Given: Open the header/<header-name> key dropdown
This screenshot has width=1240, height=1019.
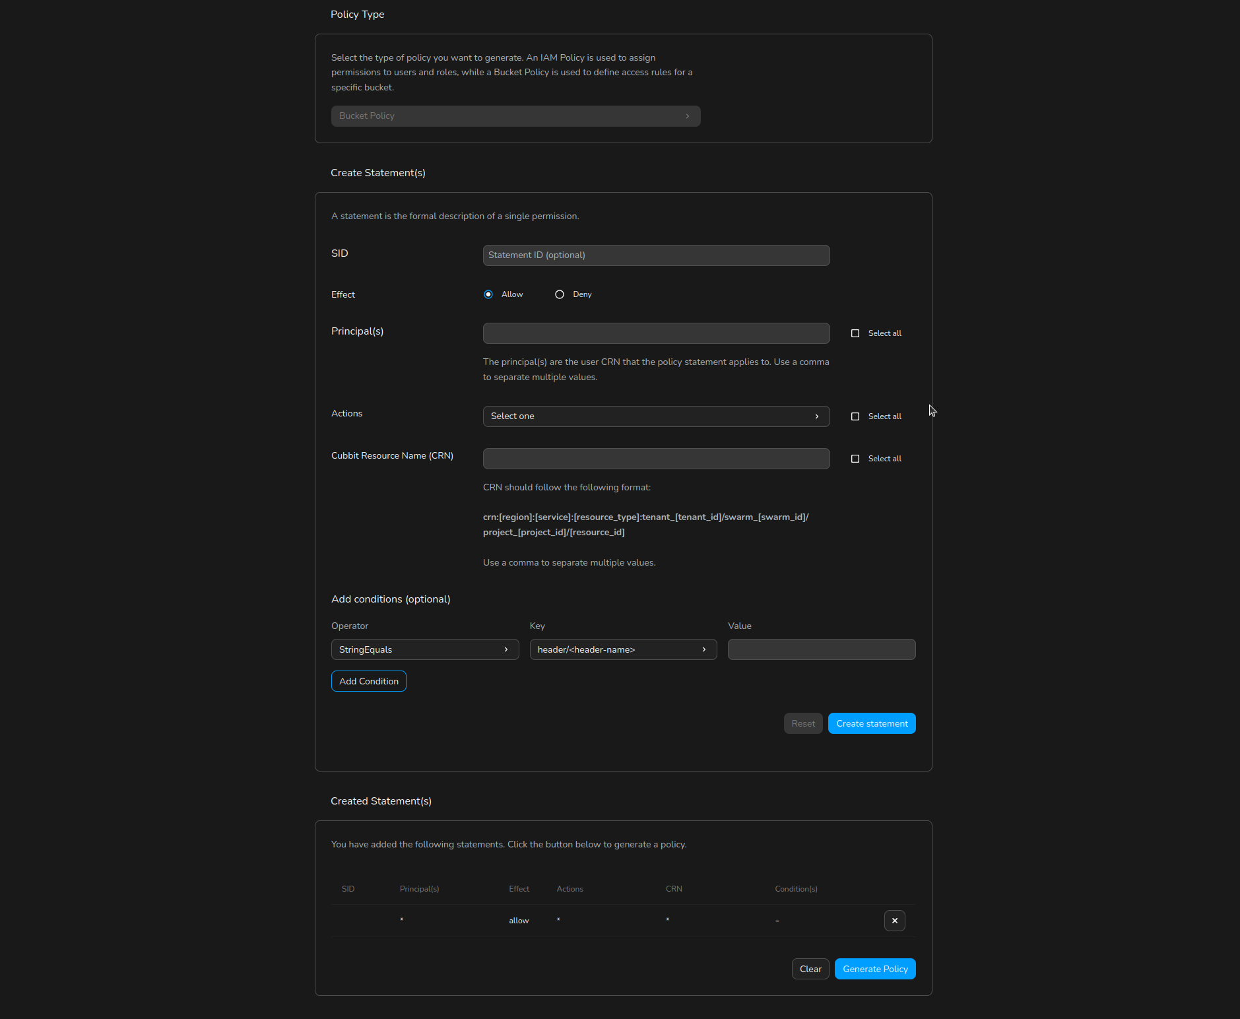Looking at the screenshot, I should [622, 649].
